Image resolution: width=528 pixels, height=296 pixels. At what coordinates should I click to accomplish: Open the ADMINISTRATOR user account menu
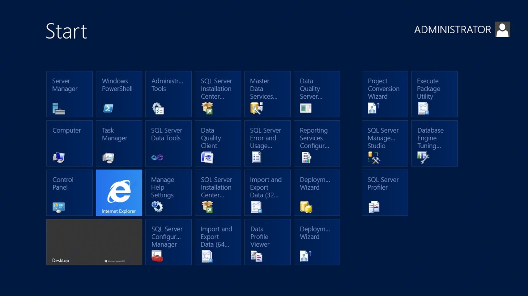pyautogui.click(x=462, y=30)
